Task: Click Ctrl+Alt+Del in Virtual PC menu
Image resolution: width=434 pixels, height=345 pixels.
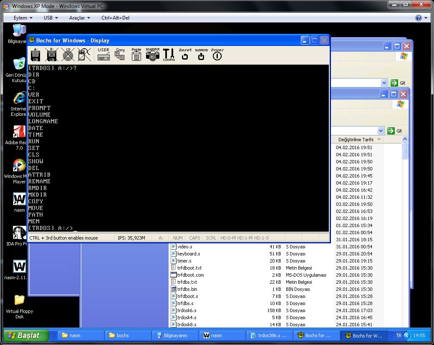Action: pyautogui.click(x=115, y=17)
